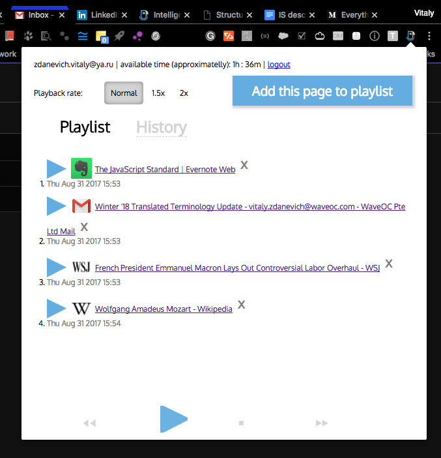Close the Everyth Medium tab
The width and height of the screenshot is (441, 458).
click(375, 15)
